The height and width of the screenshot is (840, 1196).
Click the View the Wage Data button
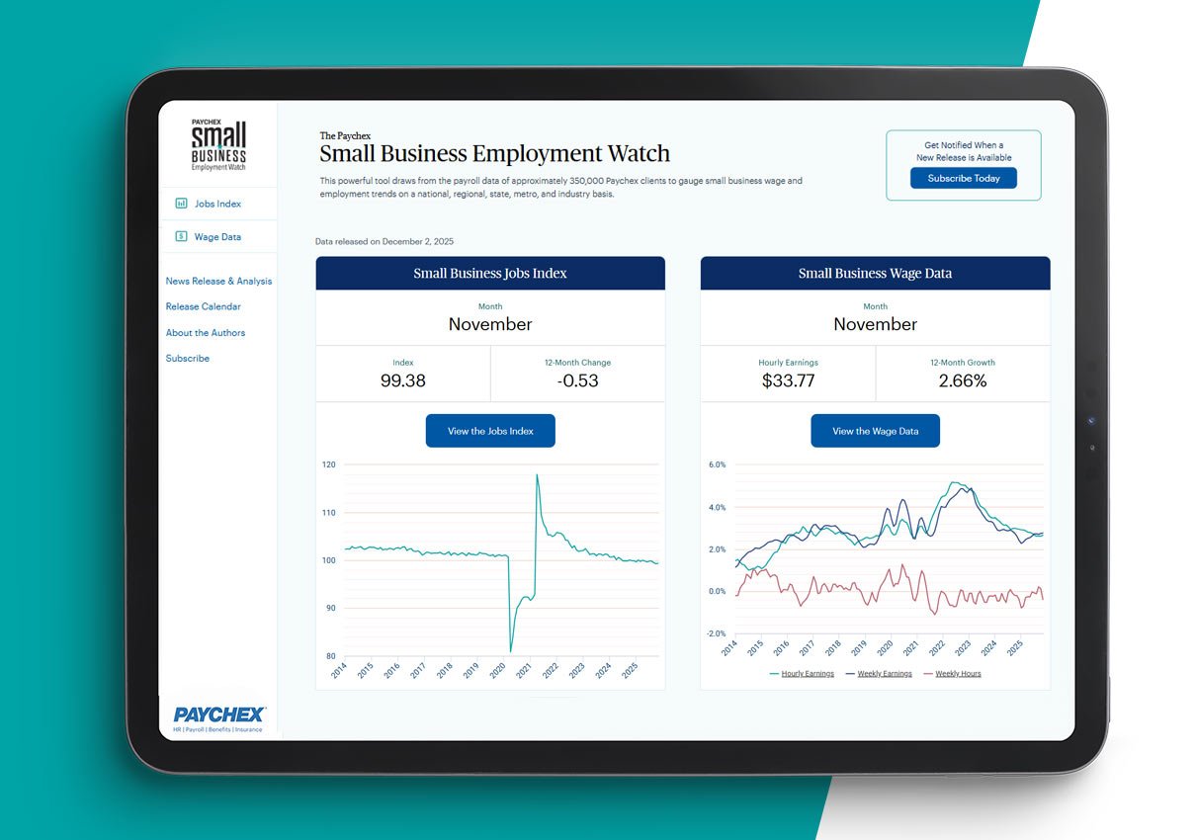(x=875, y=430)
